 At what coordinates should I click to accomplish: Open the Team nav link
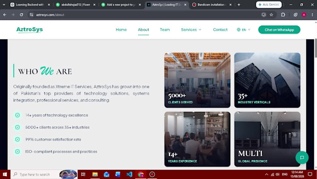pyautogui.click(x=165, y=30)
